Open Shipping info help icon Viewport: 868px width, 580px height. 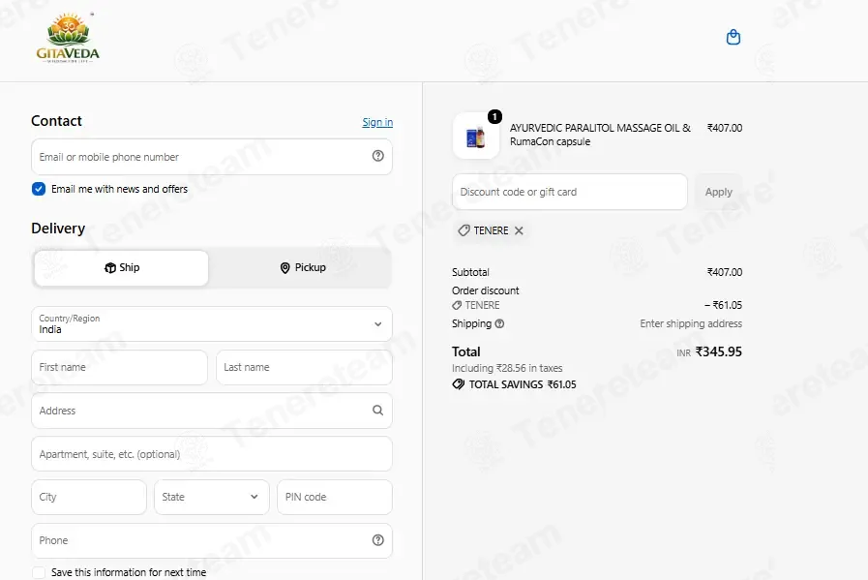click(x=499, y=323)
